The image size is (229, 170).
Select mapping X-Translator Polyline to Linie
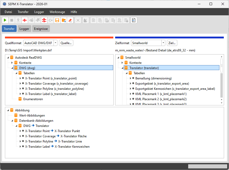[54, 141]
